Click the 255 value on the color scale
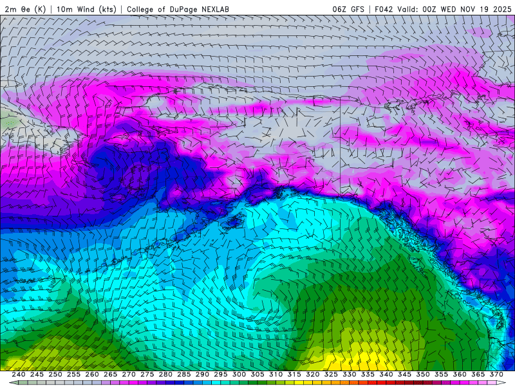 click(x=73, y=374)
